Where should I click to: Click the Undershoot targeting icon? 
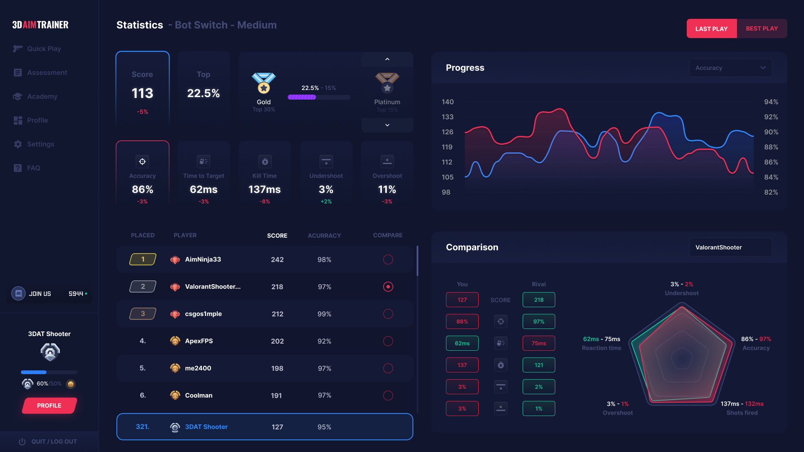[x=325, y=161]
